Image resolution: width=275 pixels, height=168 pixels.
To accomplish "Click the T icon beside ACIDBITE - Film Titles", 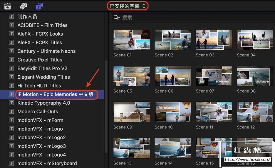I will tap(11, 25).
